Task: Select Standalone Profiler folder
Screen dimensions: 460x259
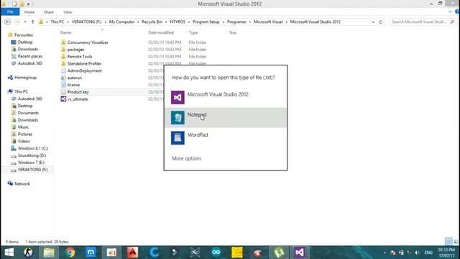Action: [84, 63]
